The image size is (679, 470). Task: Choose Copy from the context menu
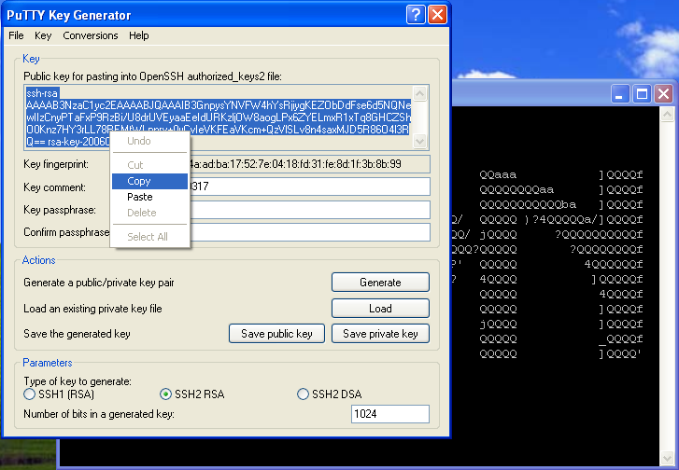coord(149,181)
